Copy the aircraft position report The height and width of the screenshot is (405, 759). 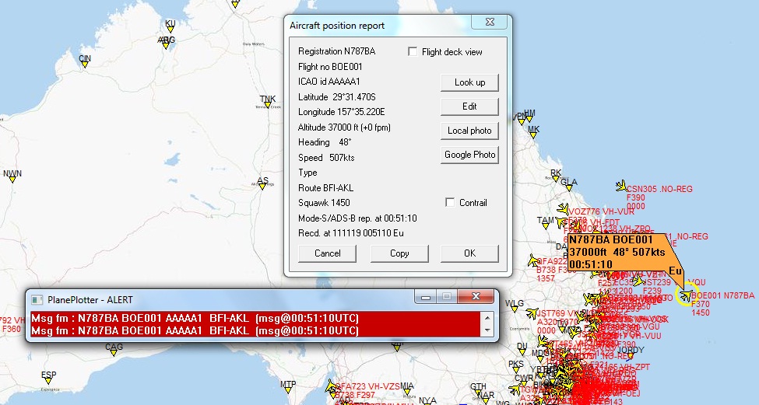[x=399, y=253]
